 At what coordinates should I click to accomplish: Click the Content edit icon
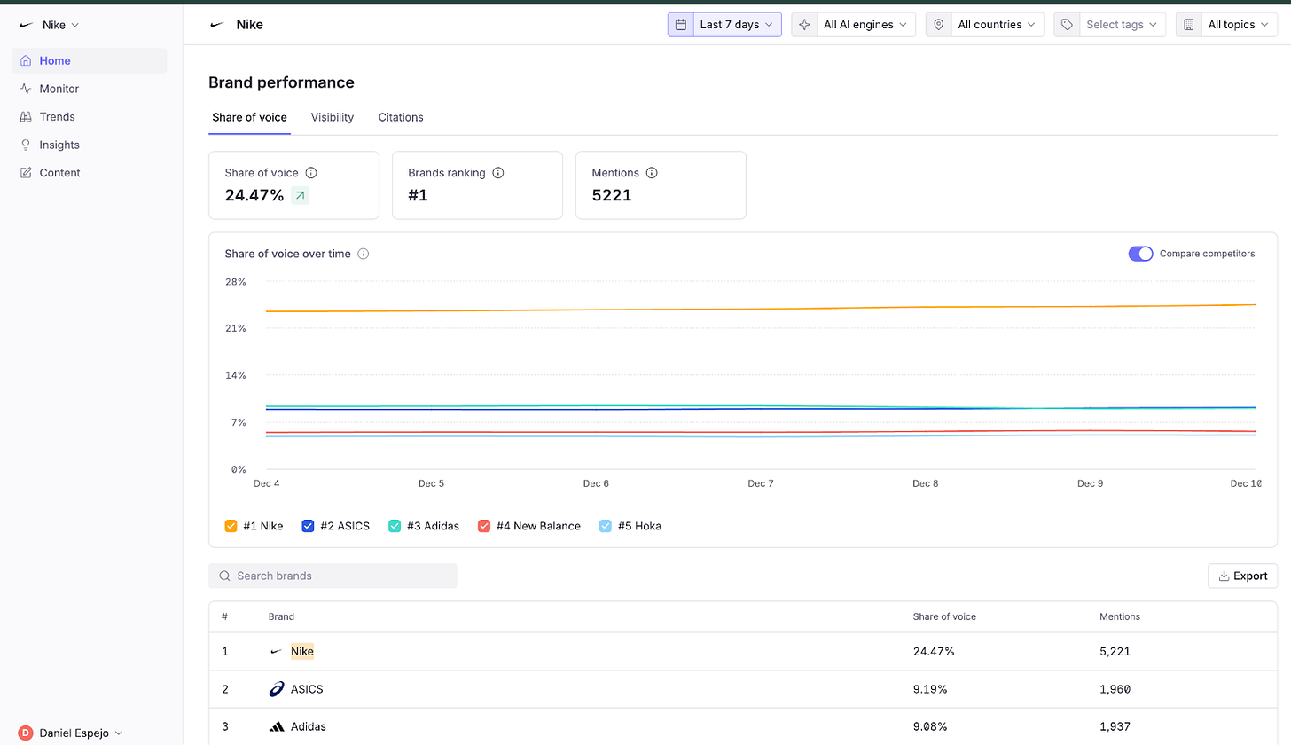click(25, 173)
